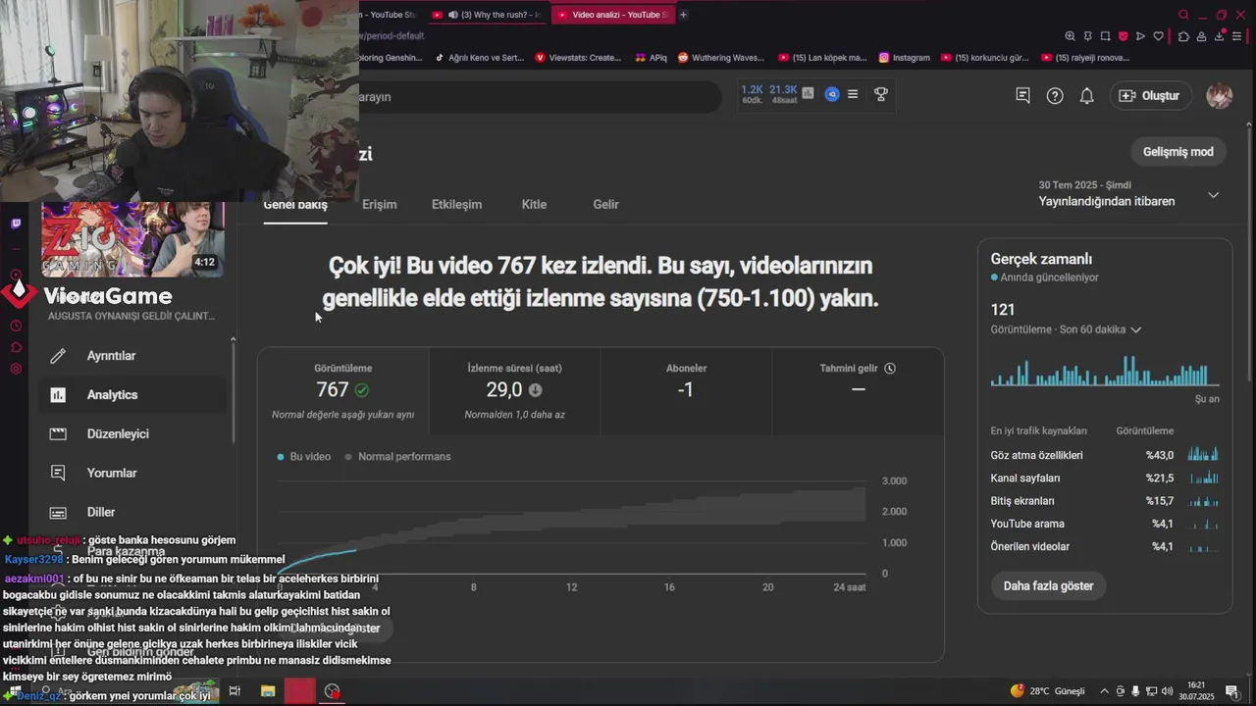Image resolution: width=1256 pixels, height=706 pixels.
Task: Click the Kanal sayfaları traffic row
Action: (1105, 479)
